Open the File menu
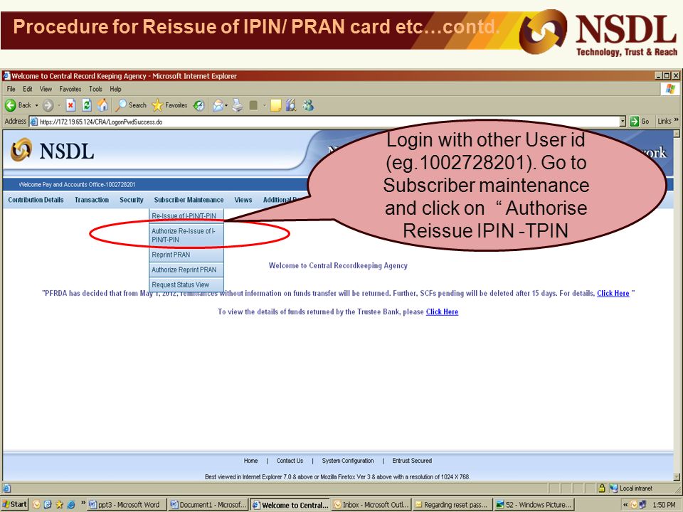The image size is (683, 512). 11,89
